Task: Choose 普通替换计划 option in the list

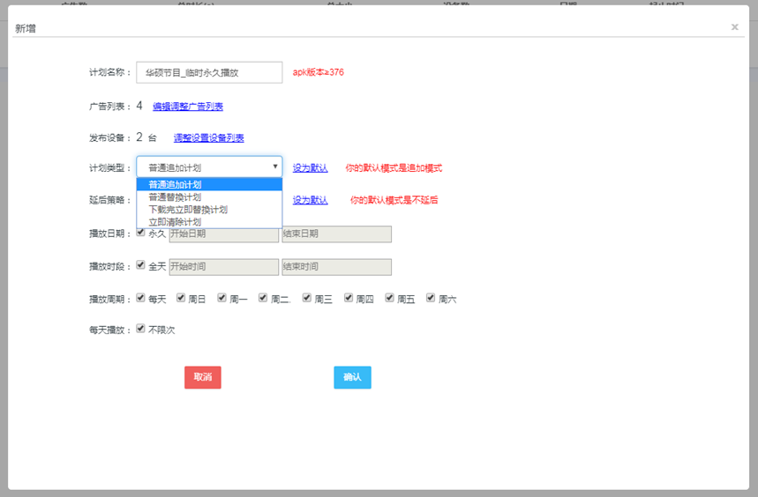Action: tap(175, 197)
